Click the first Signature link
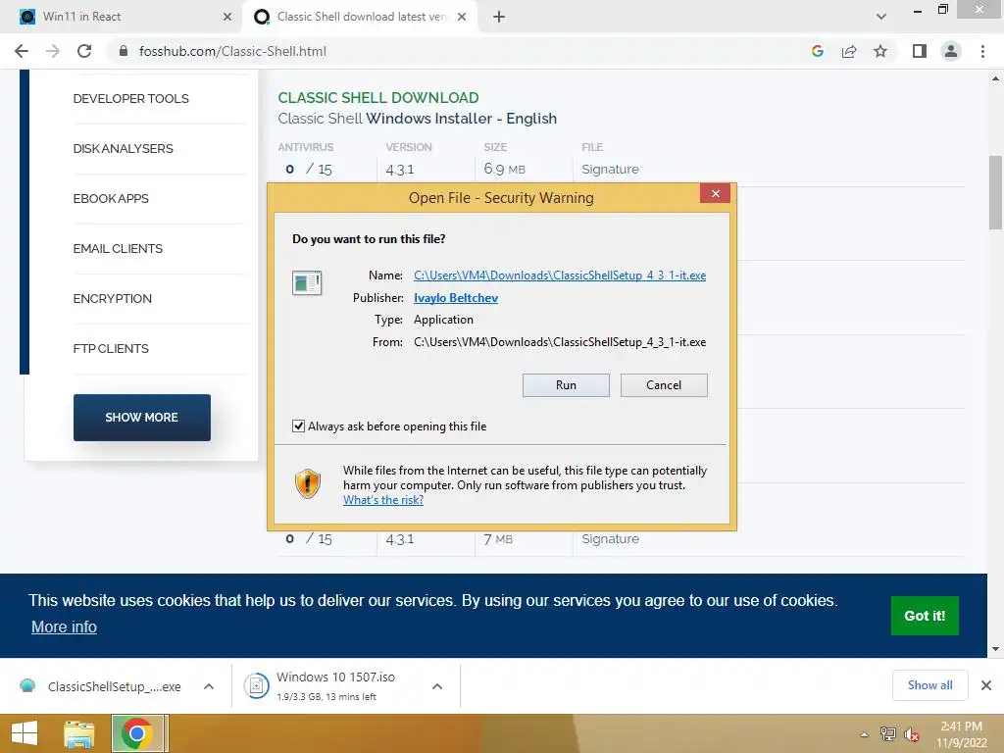This screenshot has width=1004, height=753. tap(610, 169)
